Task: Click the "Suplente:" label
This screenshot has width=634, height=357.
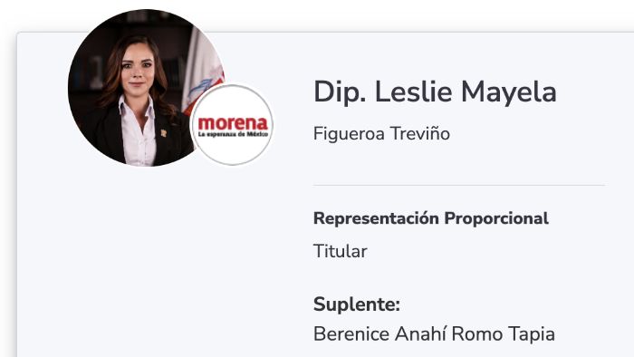Action: pos(357,304)
